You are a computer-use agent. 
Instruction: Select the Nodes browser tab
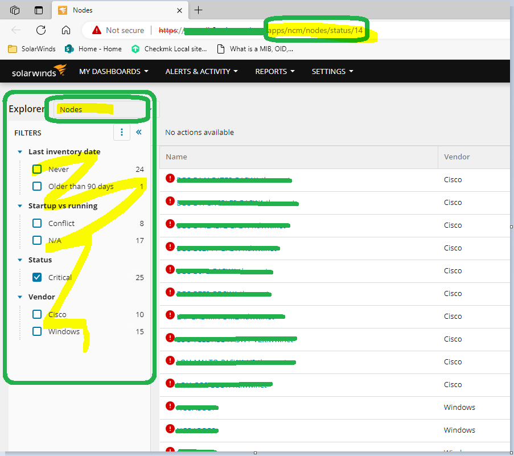pyautogui.click(x=120, y=10)
